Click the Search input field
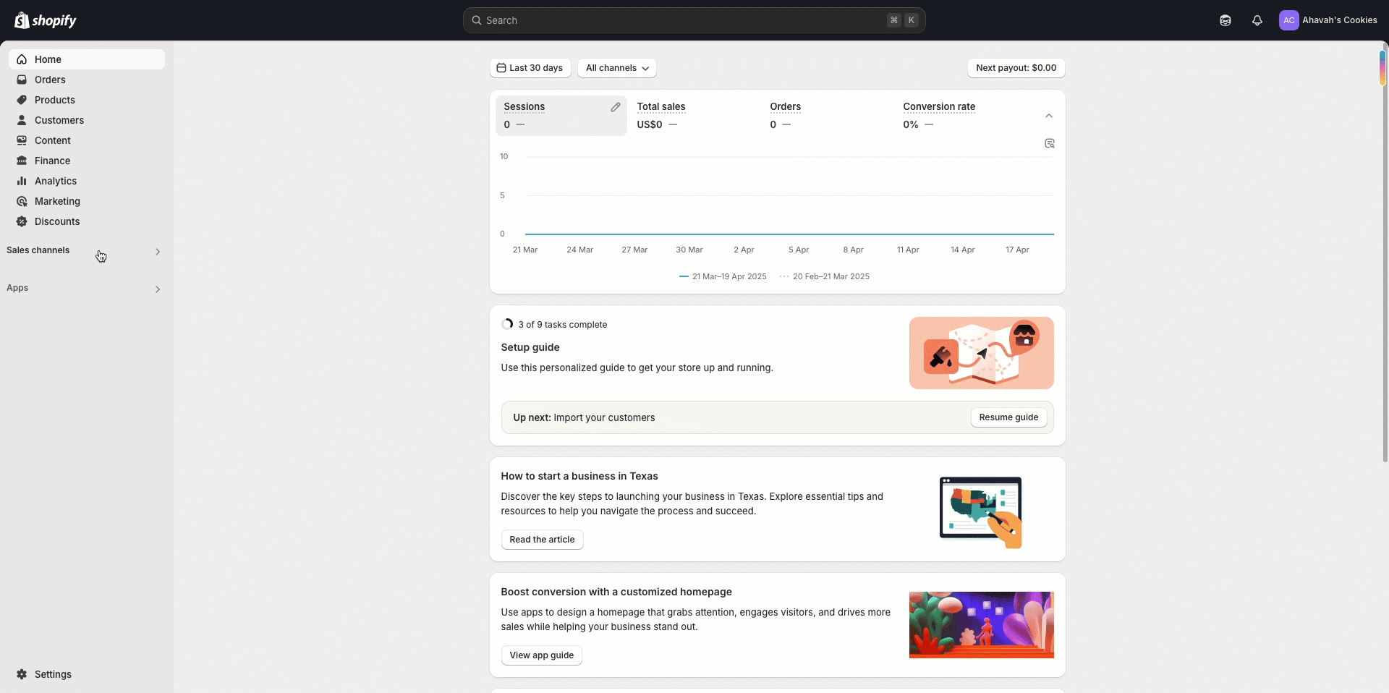The image size is (1389, 693). click(x=694, y=20)
